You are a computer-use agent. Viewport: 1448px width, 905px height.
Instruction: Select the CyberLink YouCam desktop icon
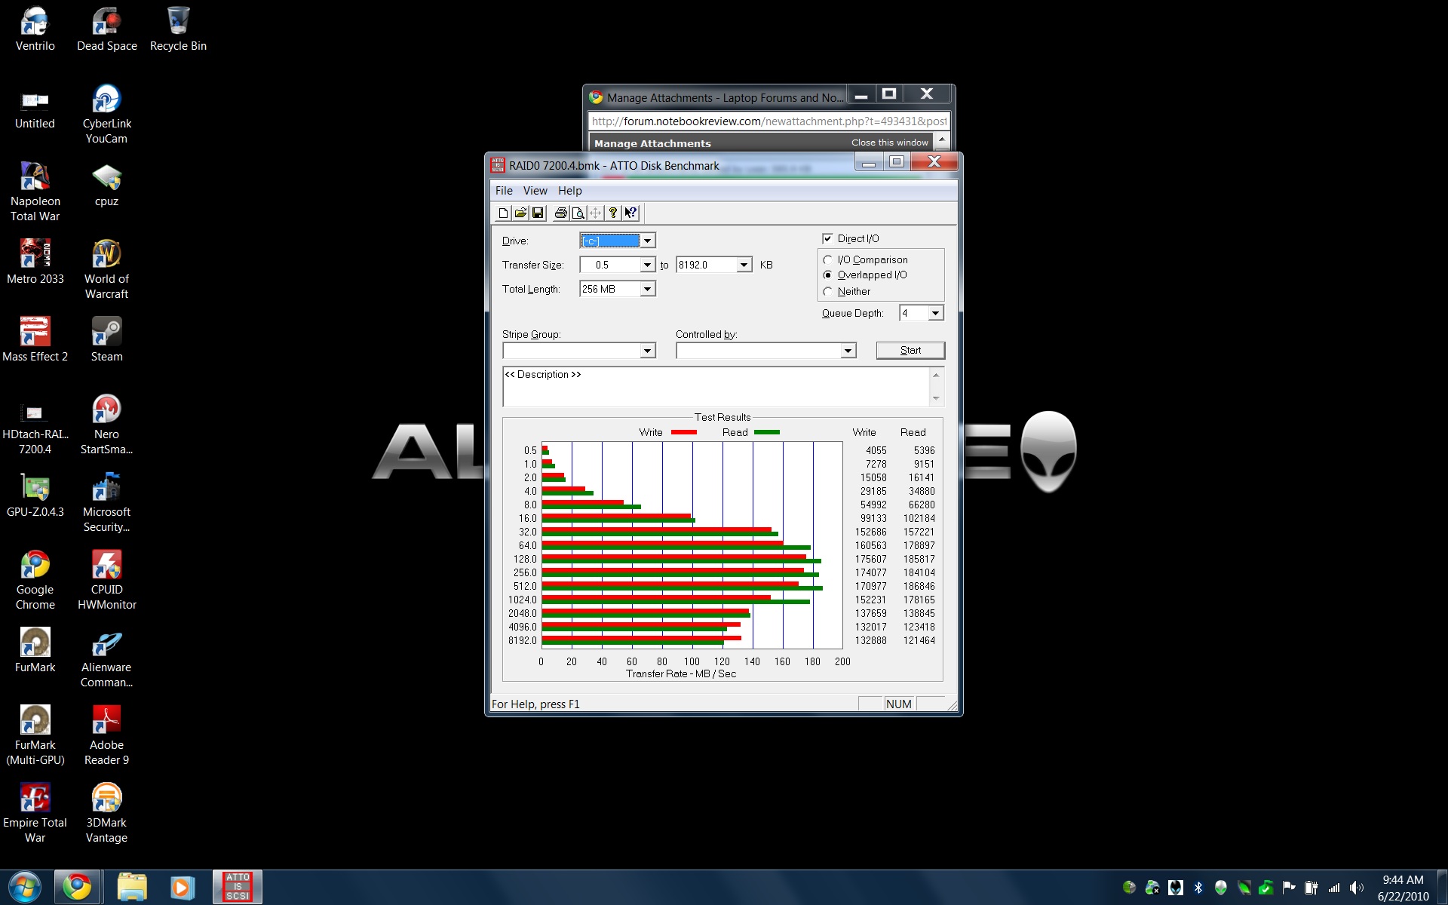[106, 115]
